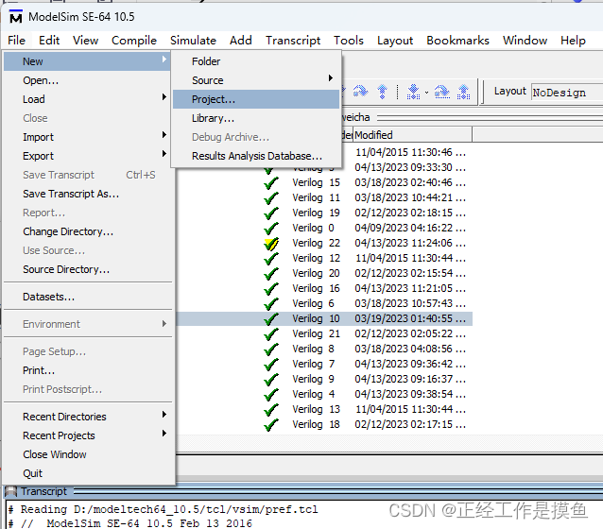Click the status checkmark of Verilog order 13
The image size is (603, 529).
pyautogui.click(x=271, y=409)
